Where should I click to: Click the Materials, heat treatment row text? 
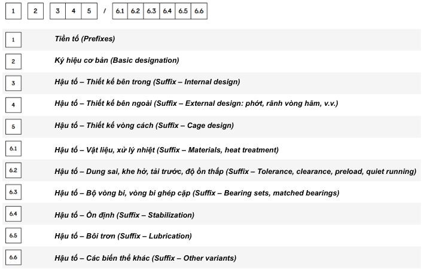tap(166, 149)
